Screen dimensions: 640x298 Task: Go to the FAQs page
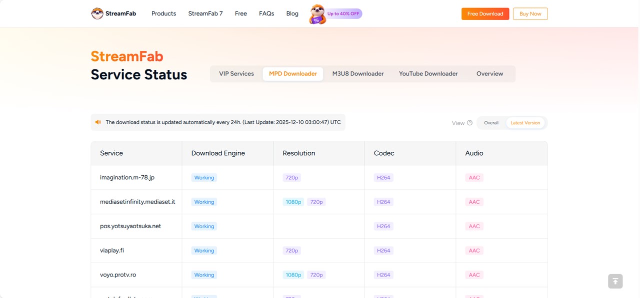(x=266, y=13)
